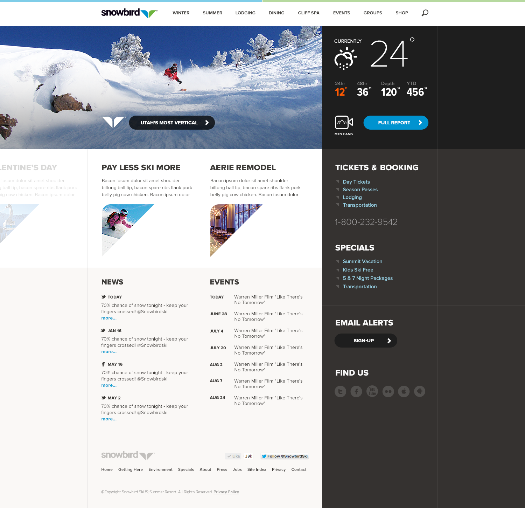525x508 pixels.
Task: Open the YouTube icon in Find Us
Action: pyautogui.click(x=372, y=391)
